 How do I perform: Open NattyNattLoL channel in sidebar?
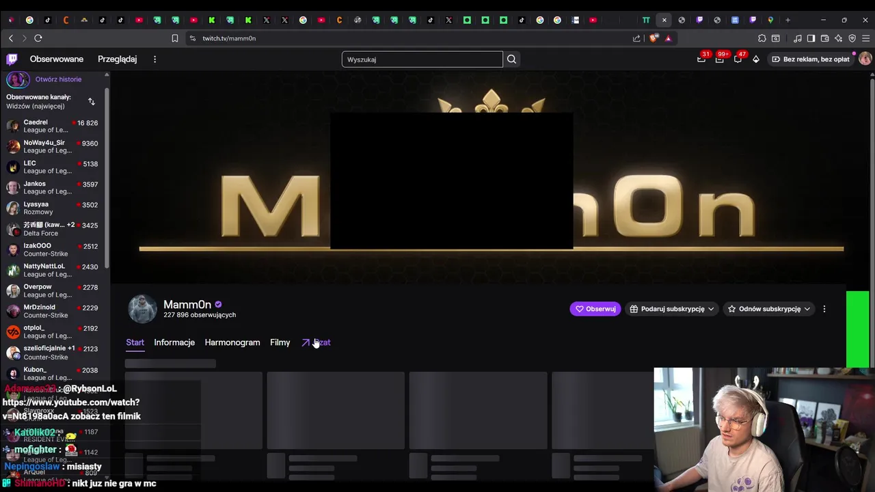pyautogui.click(x=53, y=270)
